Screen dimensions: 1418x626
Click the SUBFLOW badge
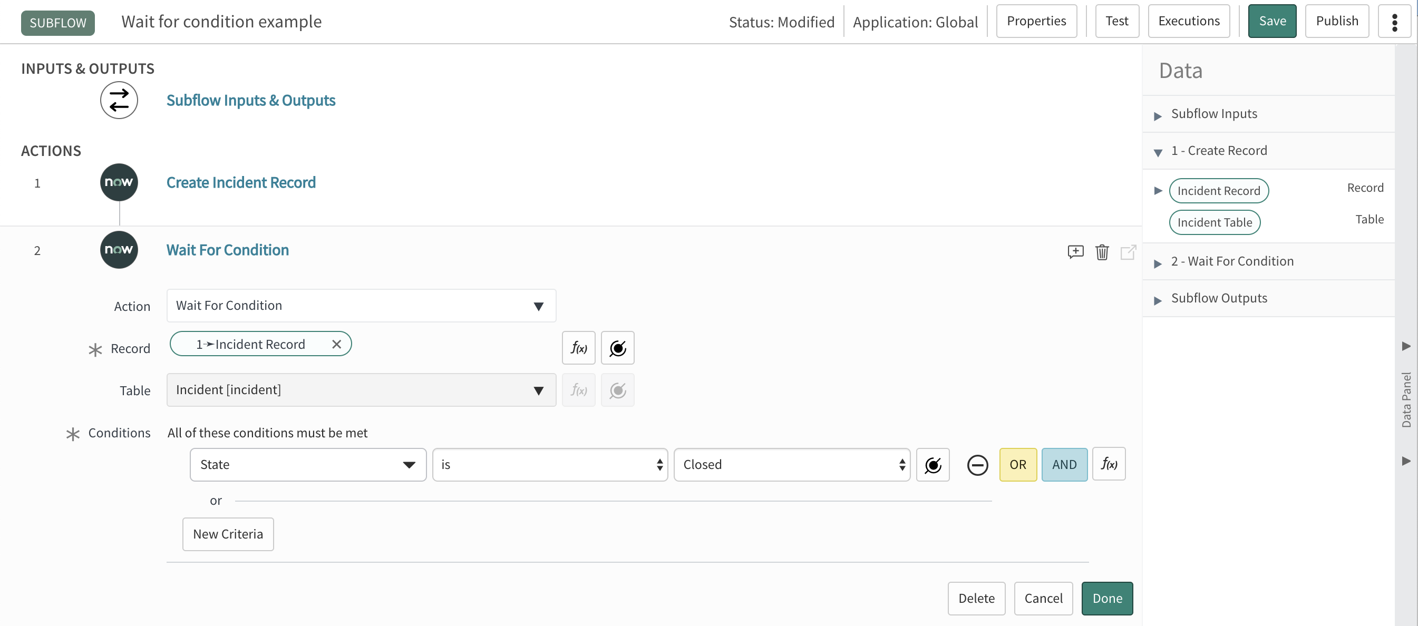[x=58, y=23]
